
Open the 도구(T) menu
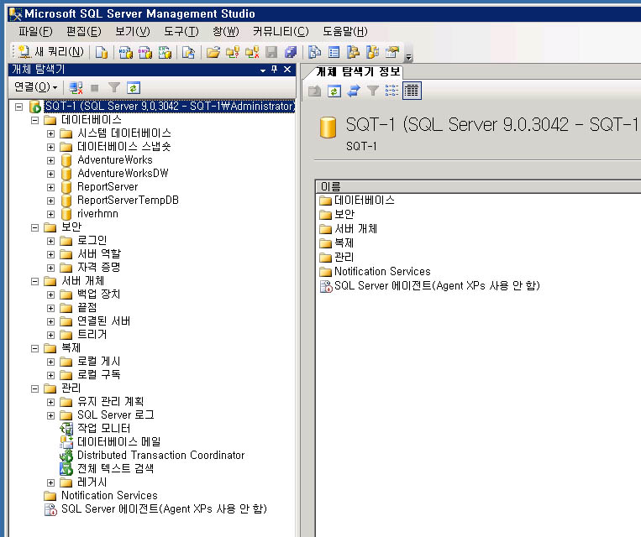181,32
